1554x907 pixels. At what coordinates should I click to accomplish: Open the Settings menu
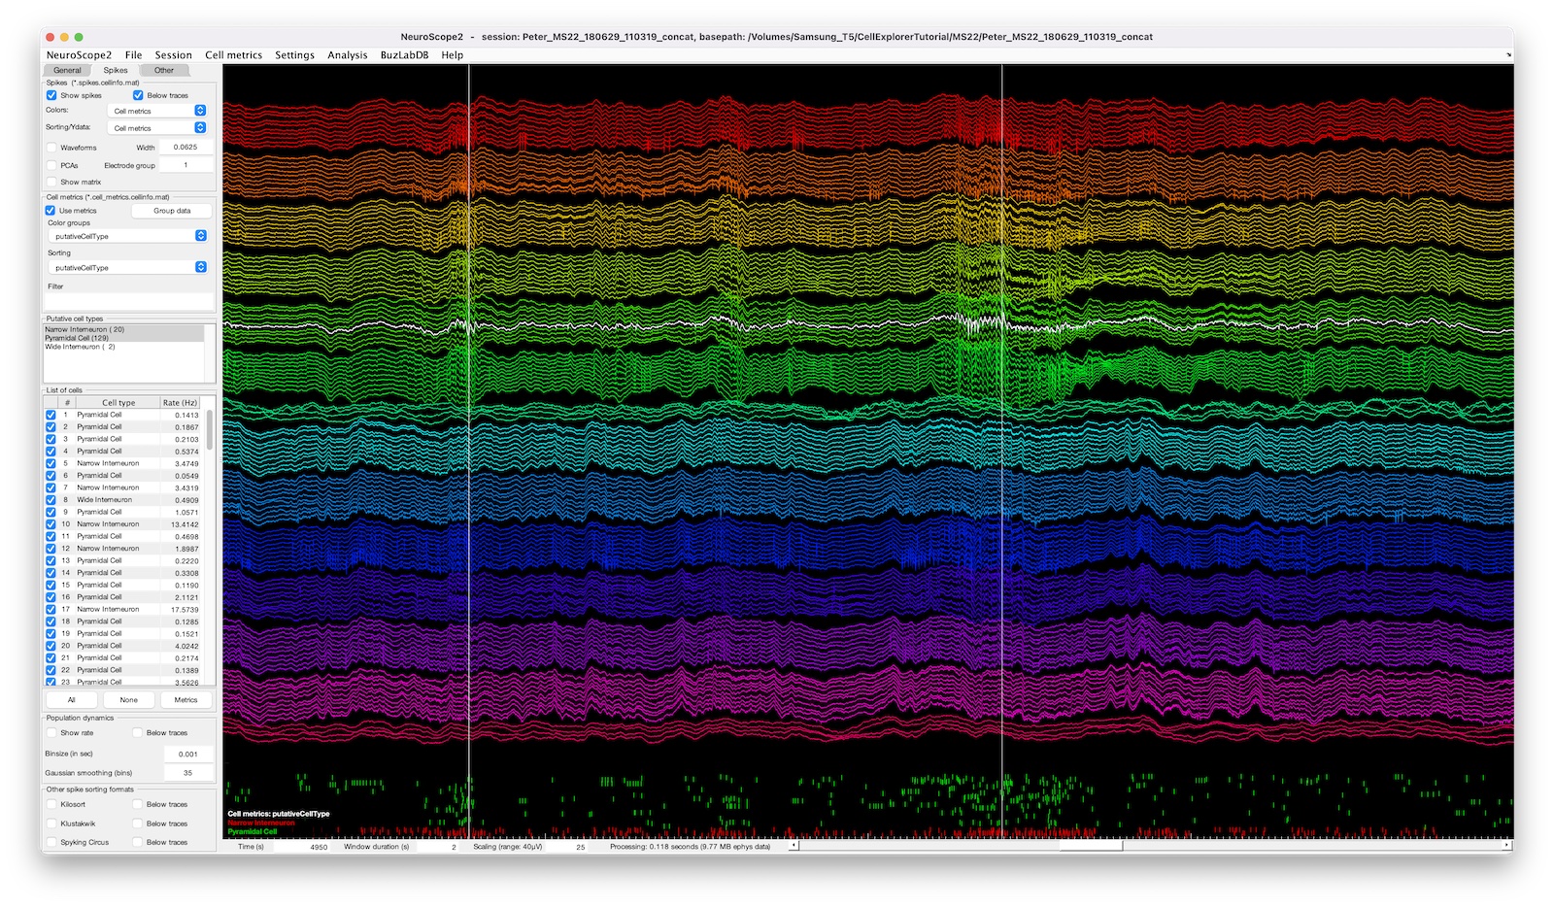pyautogui.click(x=294, y=55)
